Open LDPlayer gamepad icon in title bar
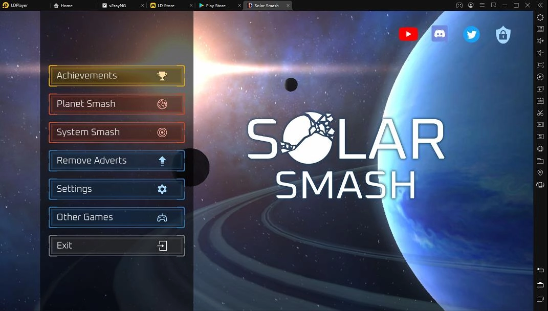The image size is (548, 311). [x=459, y=5]
